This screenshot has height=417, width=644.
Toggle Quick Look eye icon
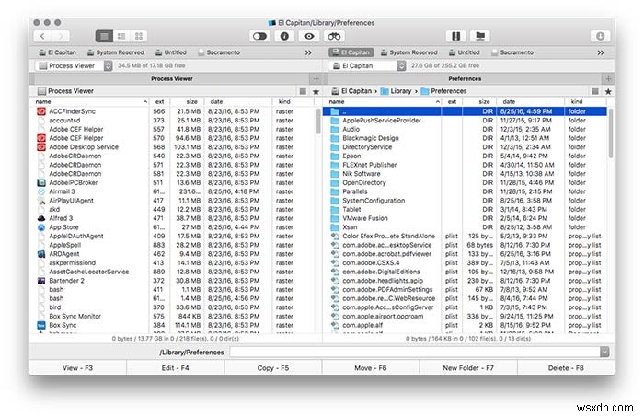[x=309, y=36]
